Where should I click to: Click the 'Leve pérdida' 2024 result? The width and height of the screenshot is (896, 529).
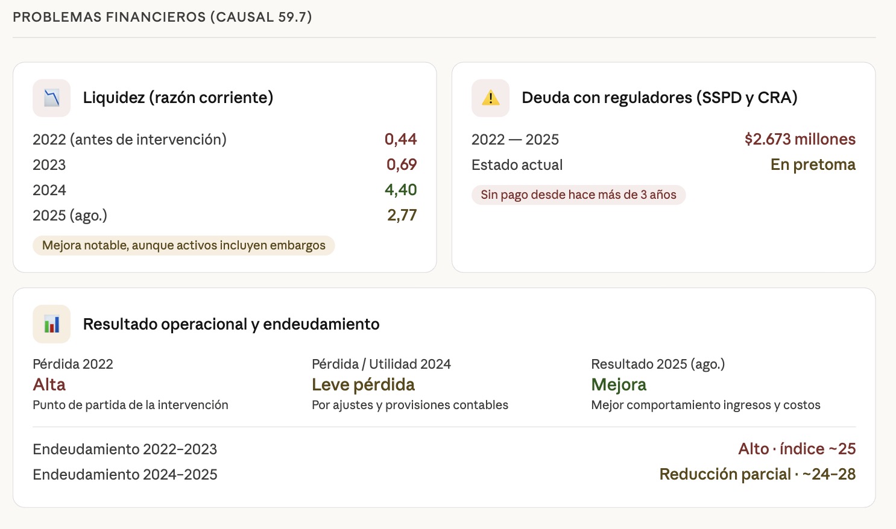pos(363,384)
